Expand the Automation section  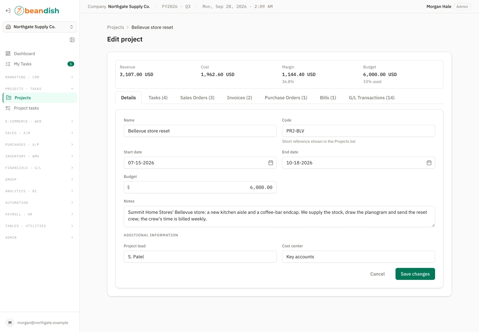(x=40, y=203)
